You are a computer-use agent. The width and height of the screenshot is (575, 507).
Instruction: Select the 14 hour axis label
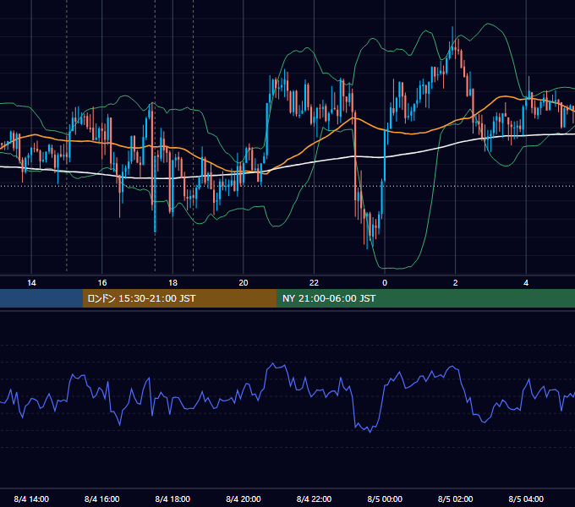pos(31,283)
